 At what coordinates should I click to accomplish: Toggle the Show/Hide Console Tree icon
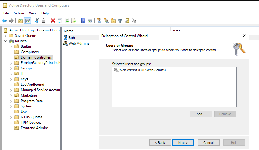point(28,21)
